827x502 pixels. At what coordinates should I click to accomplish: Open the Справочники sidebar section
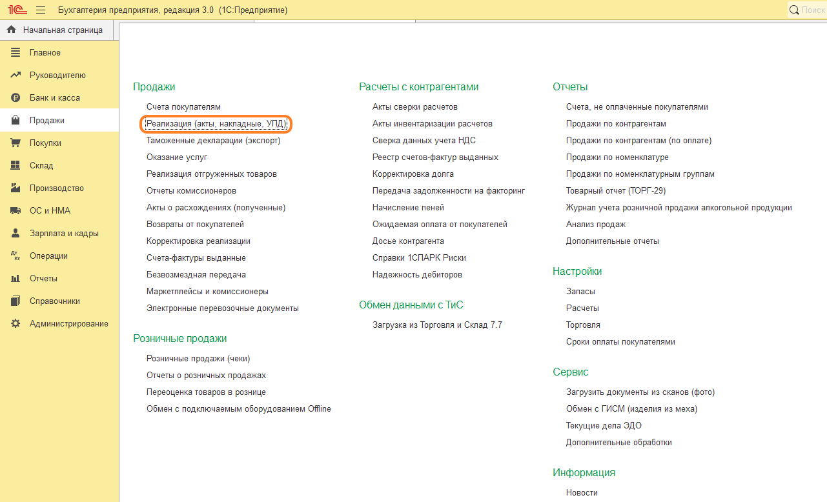55,301
